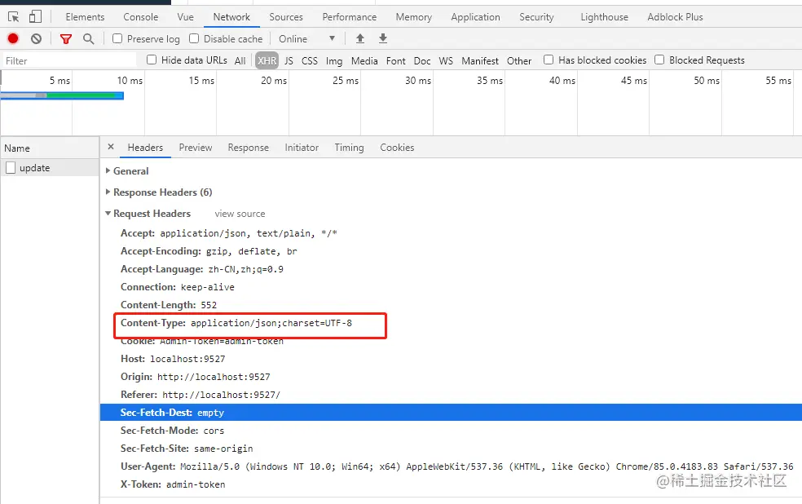This screenshot has width=802, height=504.
Task: Filter requests by All types
Action: tap(240, 60)
